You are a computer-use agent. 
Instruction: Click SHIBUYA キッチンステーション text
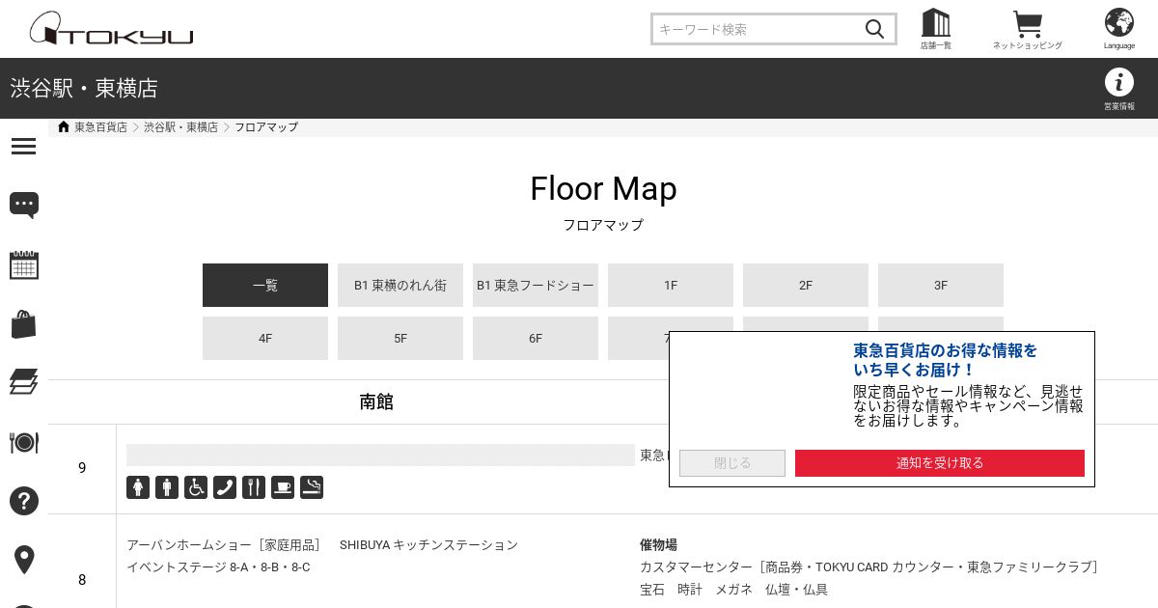click(428, 545)
